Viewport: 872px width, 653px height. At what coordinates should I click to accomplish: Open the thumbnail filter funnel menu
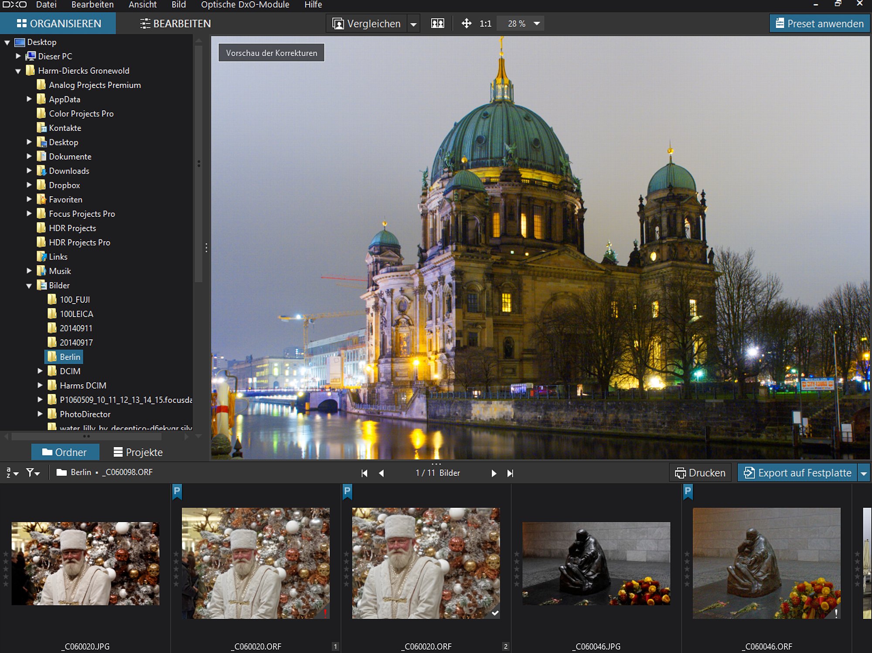coord(33,472)
